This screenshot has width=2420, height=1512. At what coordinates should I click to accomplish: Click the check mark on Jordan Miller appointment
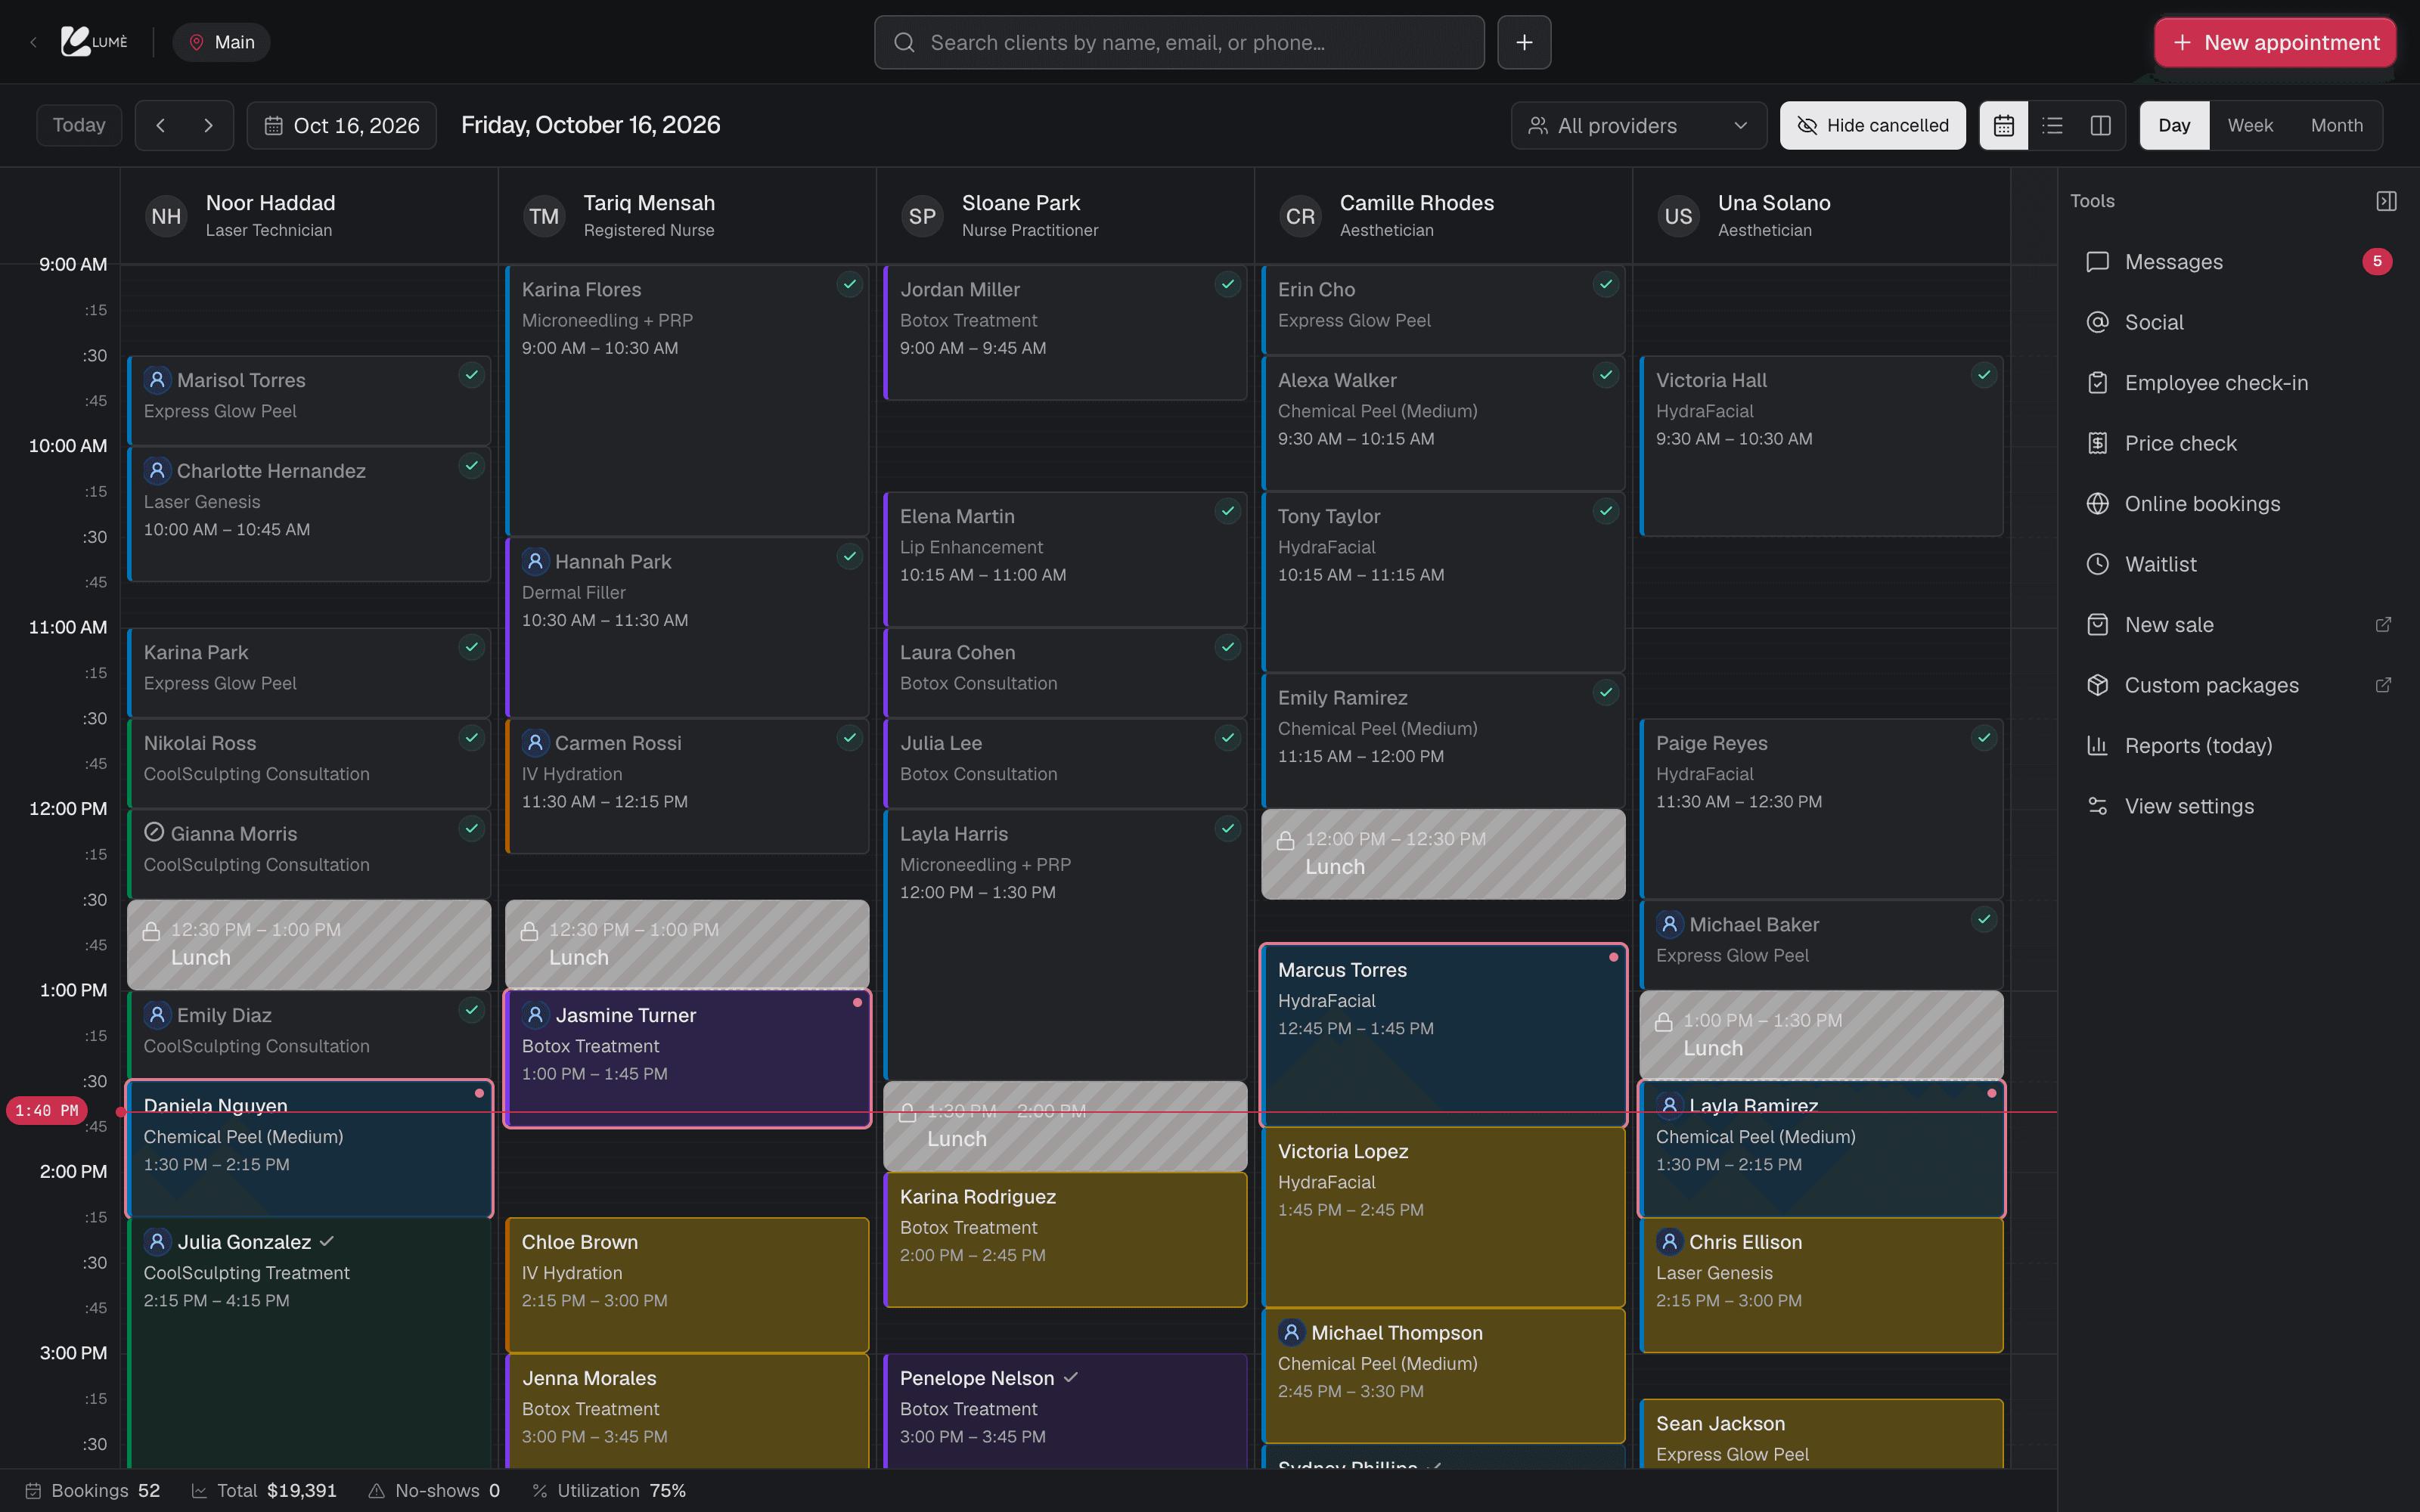coord(1227,285)
